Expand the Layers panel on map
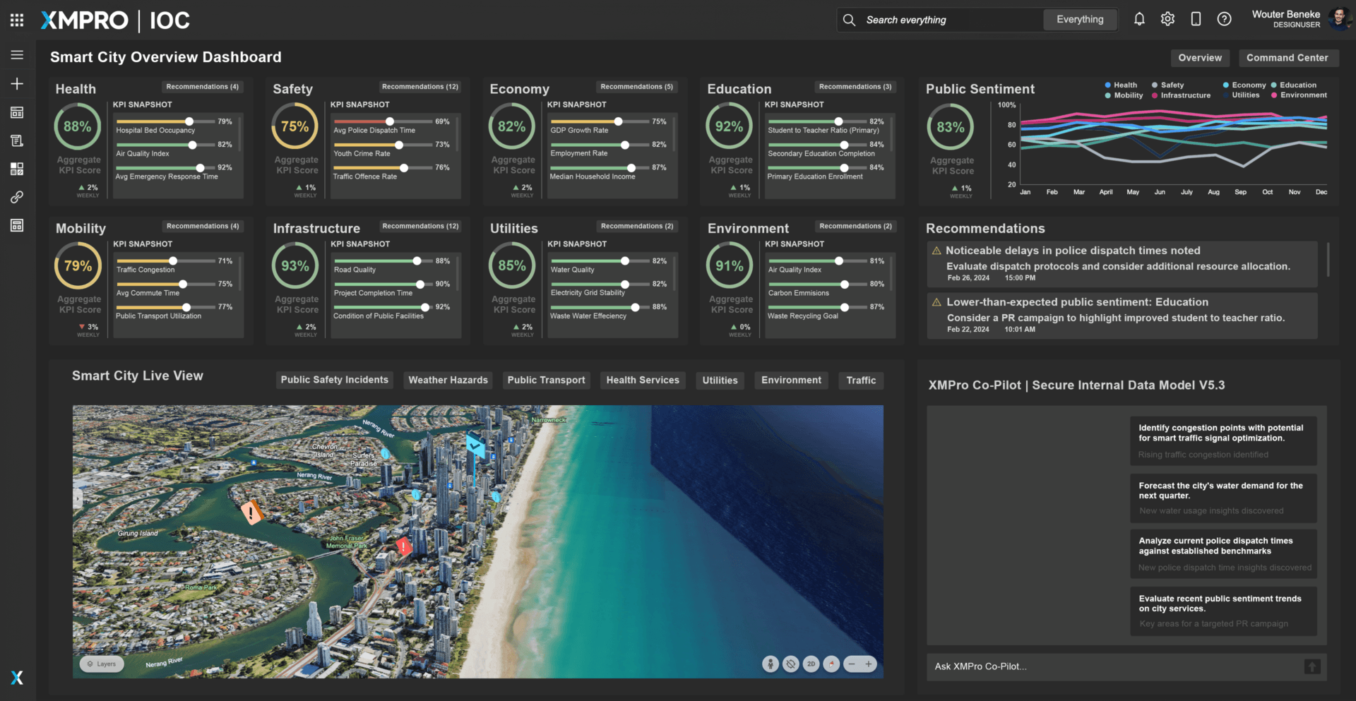The width and height of the screenshot is (1356, 701). click(102, 664)
